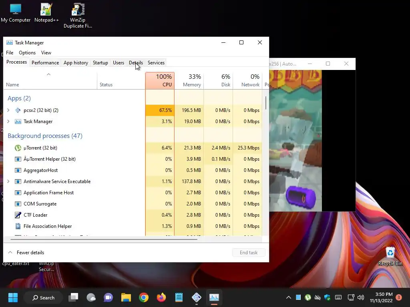410x307 pixels.
Task: Open My Computer desktop icon
Action: point(16,12)
